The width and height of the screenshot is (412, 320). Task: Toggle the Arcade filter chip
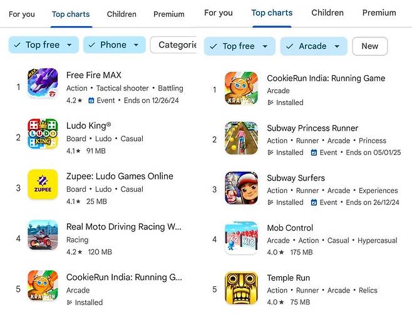313,46
